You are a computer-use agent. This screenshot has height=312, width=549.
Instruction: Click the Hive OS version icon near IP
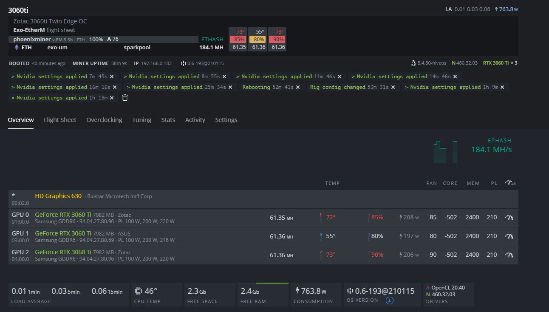184,63
